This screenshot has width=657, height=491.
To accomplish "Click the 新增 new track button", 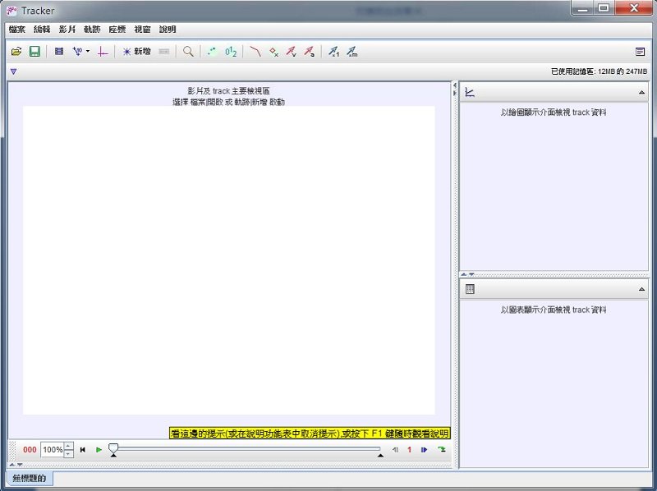I will pyautogui.click(x=136, y=52).
